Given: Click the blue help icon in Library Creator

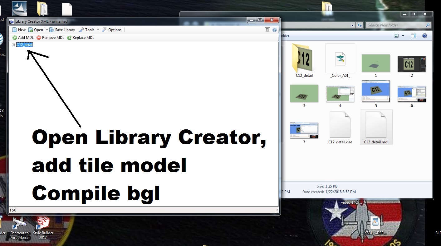Looking at the screenshot, I should (275, 30).
